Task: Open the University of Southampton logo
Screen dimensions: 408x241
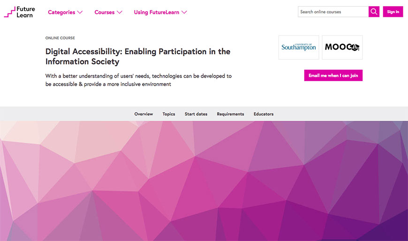Action: (x=299, y=47)
